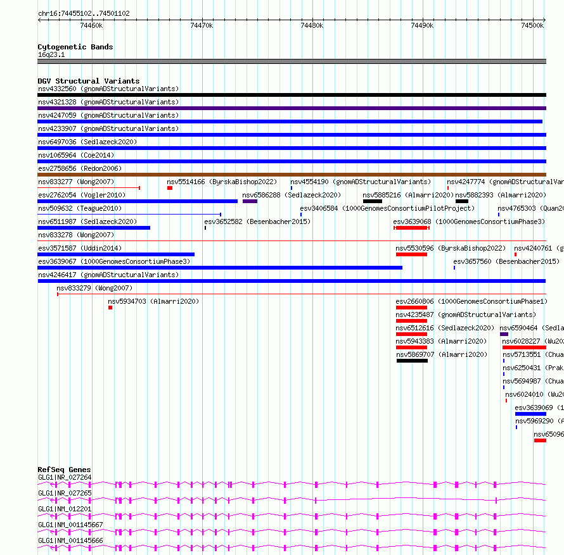Click nsv5530596 (ByrskaBishop2022) label
564x555 pixels.
[451, 248]
